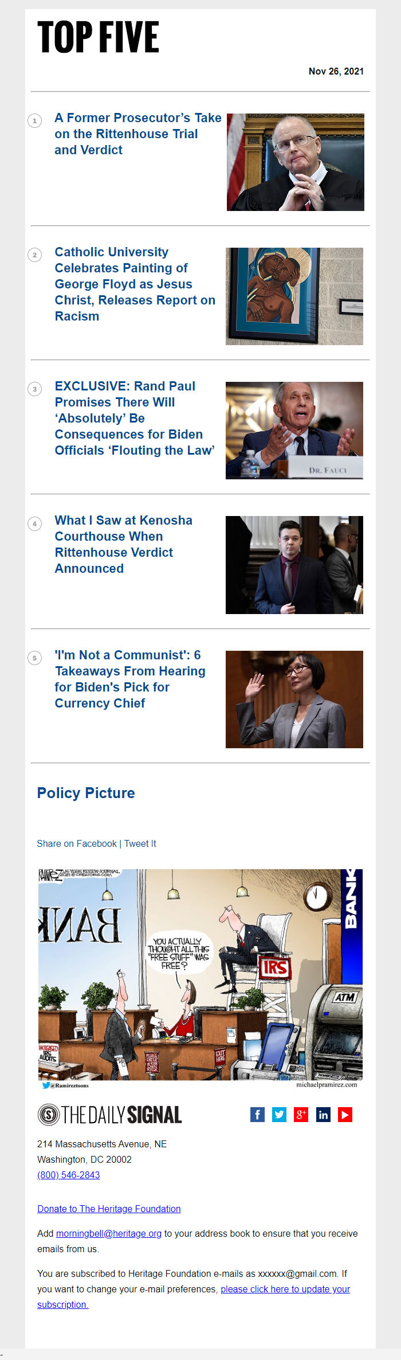401x1360 pixels.
Task: Open the Twitter social icon
Action: coord(279,1114)
